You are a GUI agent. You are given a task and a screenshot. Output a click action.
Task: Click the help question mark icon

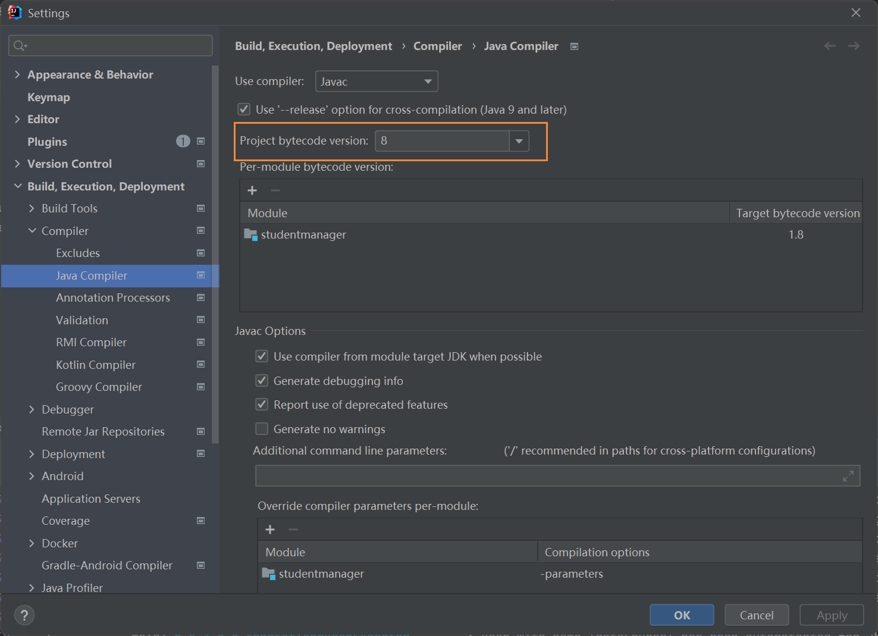pyautogui.click(x=24, y=615)
